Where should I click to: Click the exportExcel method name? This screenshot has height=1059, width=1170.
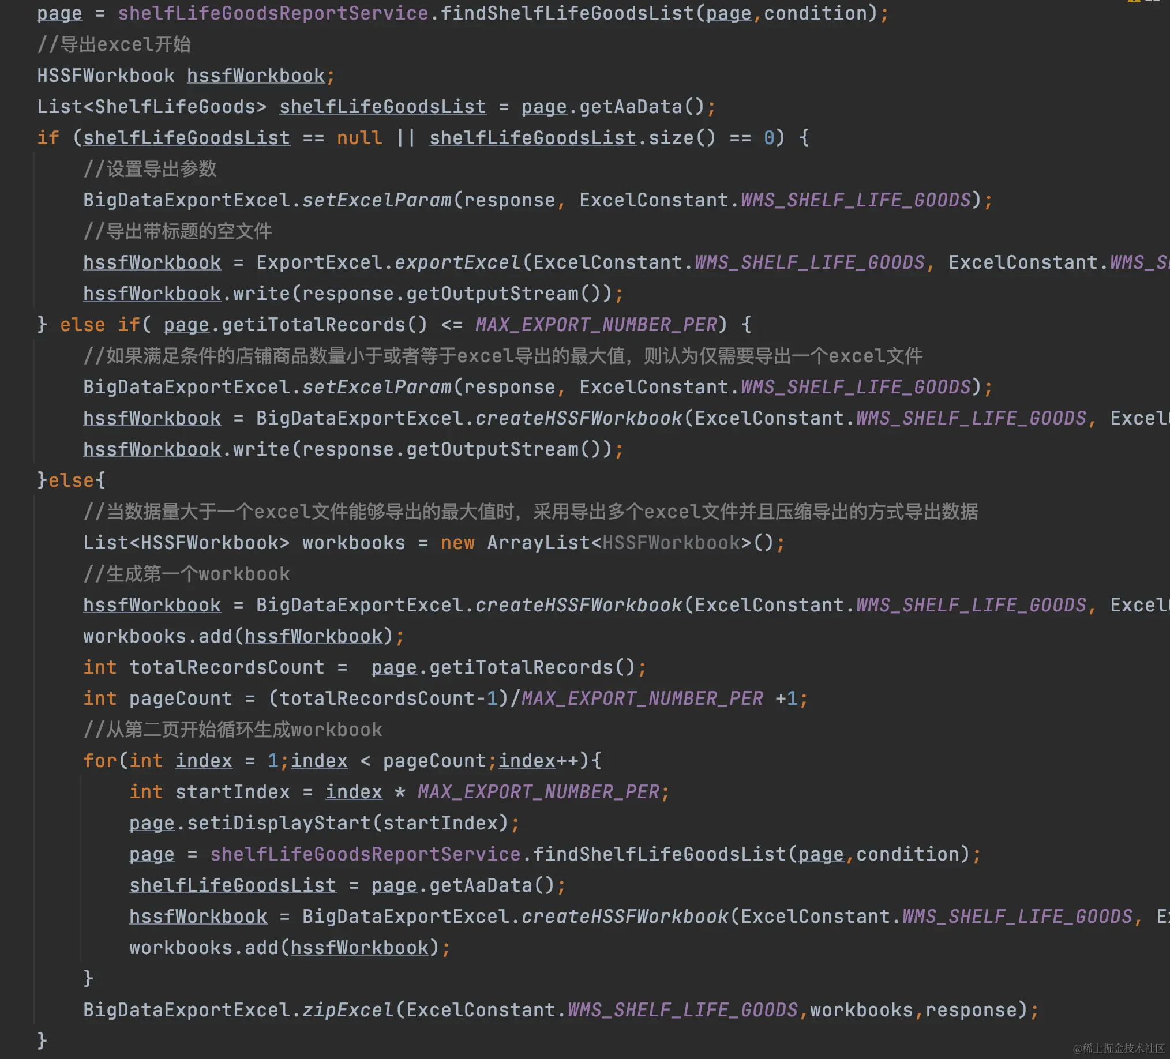(x=457, y=262)
